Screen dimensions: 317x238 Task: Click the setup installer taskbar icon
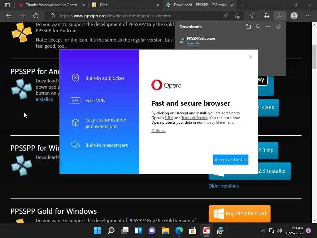point(220,231)
